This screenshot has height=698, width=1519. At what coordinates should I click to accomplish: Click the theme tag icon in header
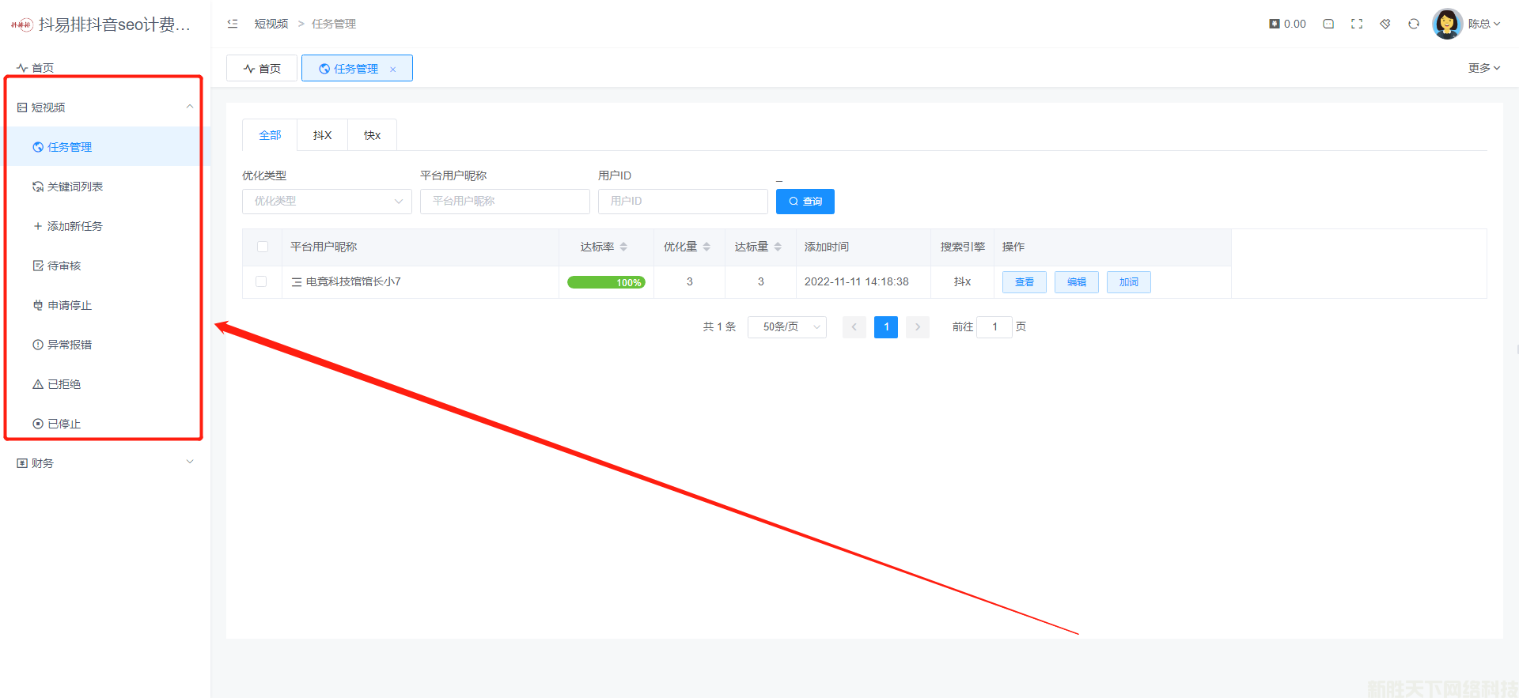coord(1385,24)
